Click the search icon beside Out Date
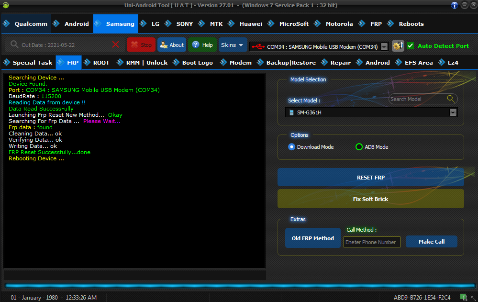The height and width of the screenshot is (302, 478). 14,45
